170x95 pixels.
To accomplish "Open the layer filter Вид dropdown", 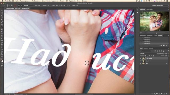I will coord(145,51).
